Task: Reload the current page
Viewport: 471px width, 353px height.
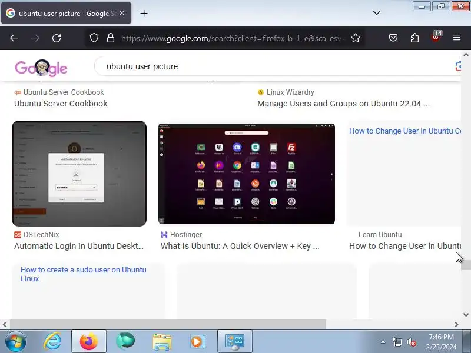Action: [x=57, y=38]
